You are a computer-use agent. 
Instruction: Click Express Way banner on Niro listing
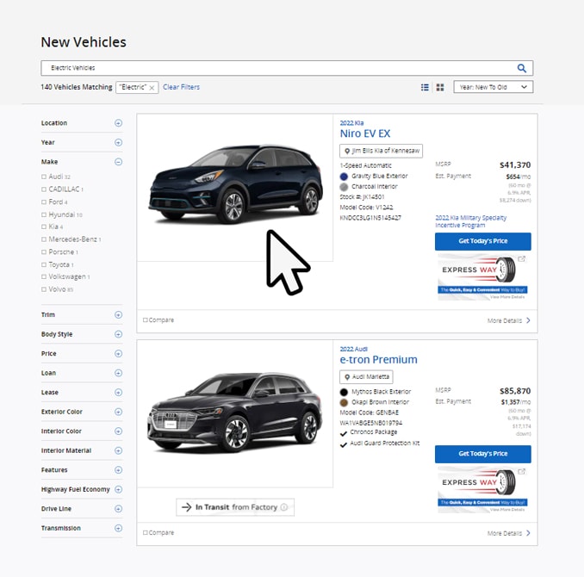(x=482, y=276)
